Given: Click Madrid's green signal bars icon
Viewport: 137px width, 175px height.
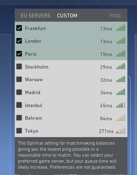Looking at the screenshot, I should point(120,92).
